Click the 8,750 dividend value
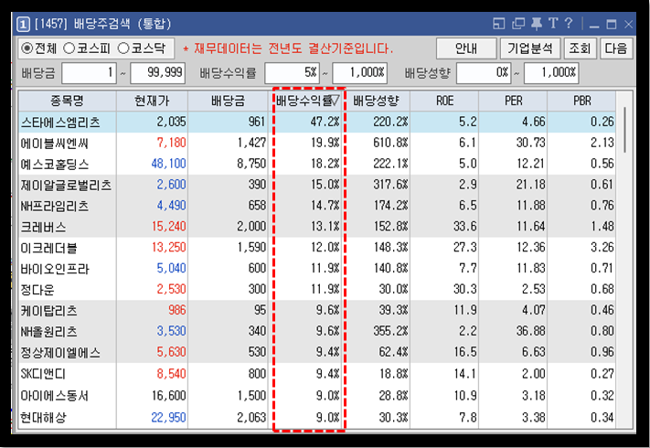 [x=251, y=164]
